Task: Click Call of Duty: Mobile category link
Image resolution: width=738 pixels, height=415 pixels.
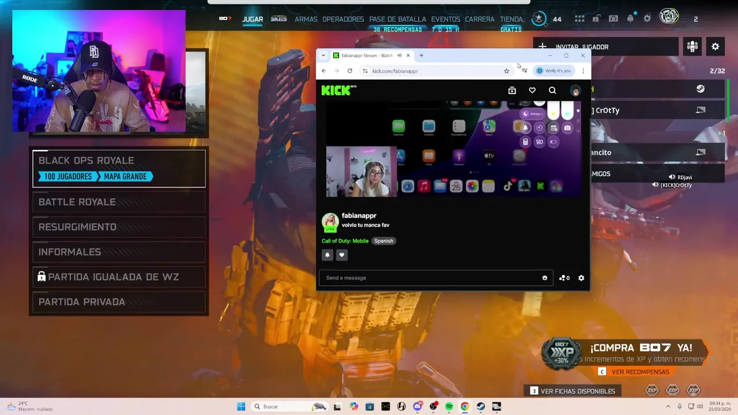Action: coord(345,241)
